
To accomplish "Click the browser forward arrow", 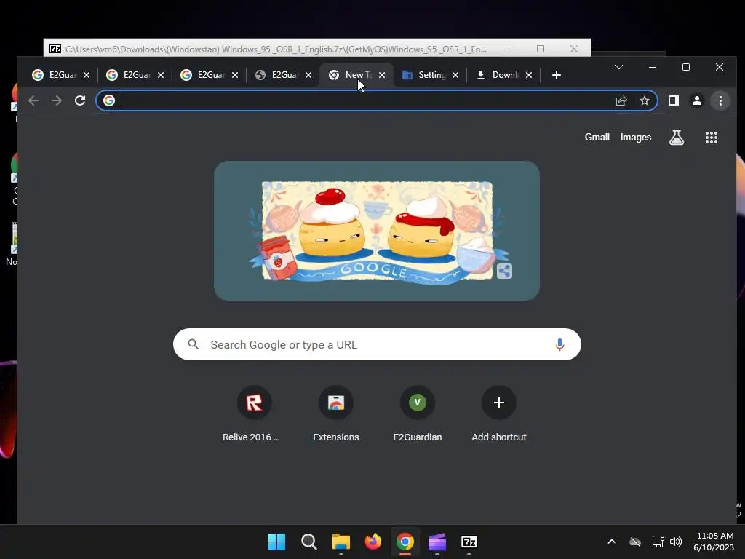I will [57, 100].
